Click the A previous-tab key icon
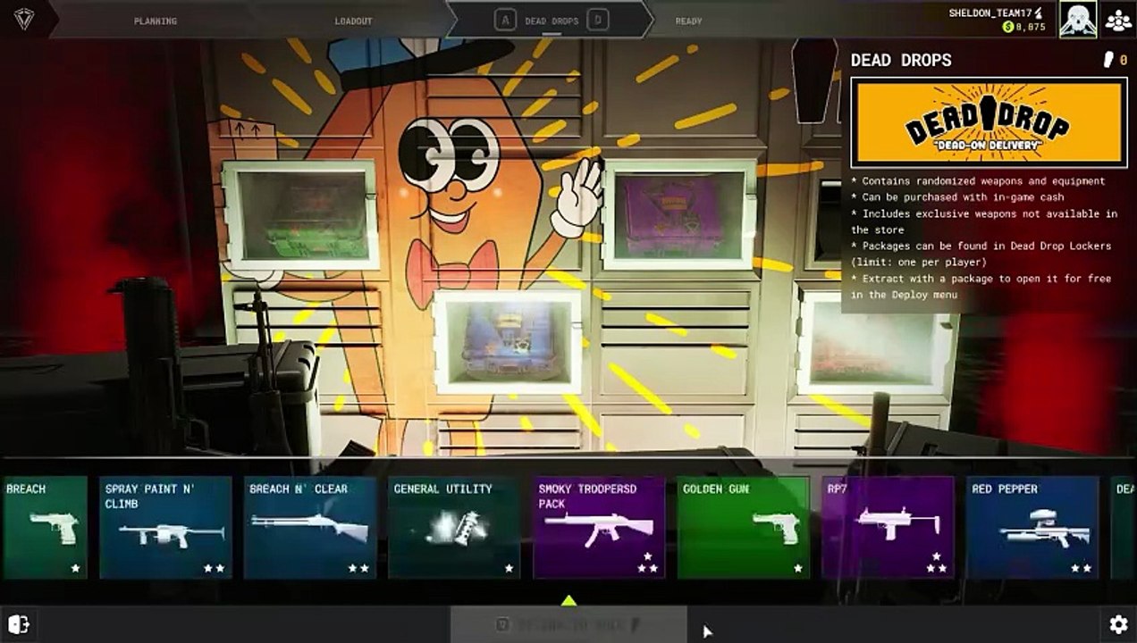1137x643 pixels. click(x=506, y=20)
